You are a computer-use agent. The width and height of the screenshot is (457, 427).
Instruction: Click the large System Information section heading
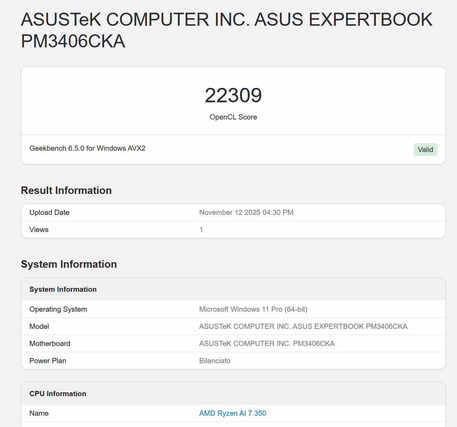pos(69,264)
